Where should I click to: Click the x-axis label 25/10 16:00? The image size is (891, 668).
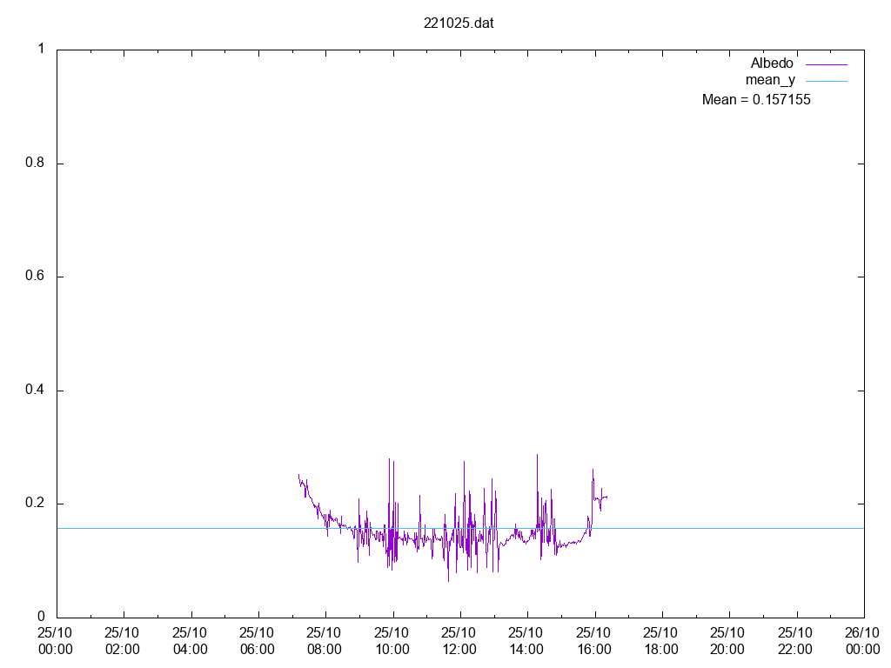pos(593,641)
